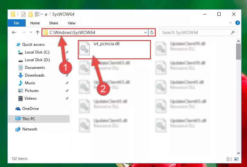
Task: Click the OneDrive cloud icon
Action: [x=18, y=109]
